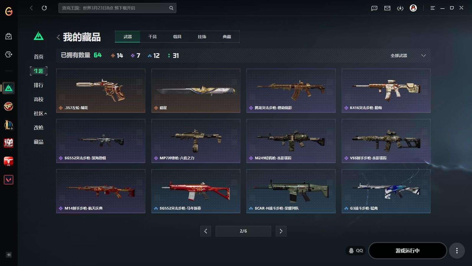
Task: Click the search input field
Action: (117, 8)
